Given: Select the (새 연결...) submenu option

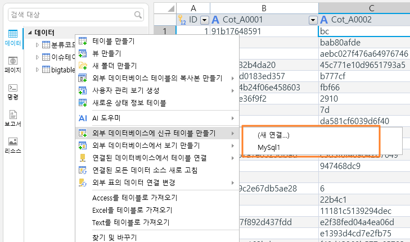Looking at the screenshot, I should [x=273, y=135].
